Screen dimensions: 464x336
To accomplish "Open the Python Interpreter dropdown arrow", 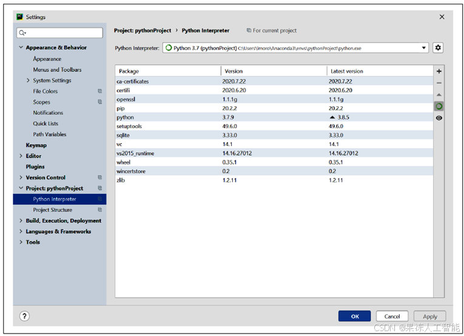I will (x=424, y=48).
